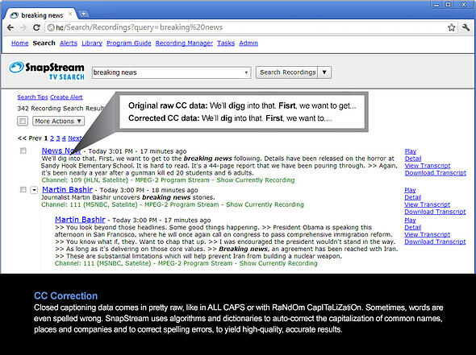This screenshot has width=476, height=355.
Task: Click the SnapStream TV Search logo
Action: [x=47, y=71]
